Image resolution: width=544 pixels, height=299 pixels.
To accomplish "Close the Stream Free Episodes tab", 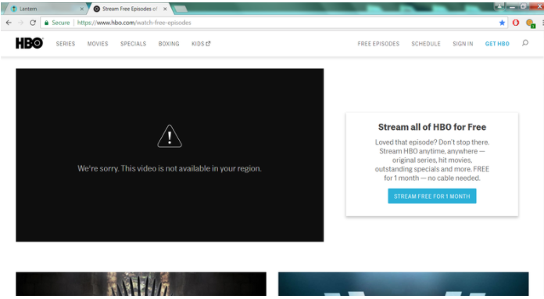I will pos(165,9).
